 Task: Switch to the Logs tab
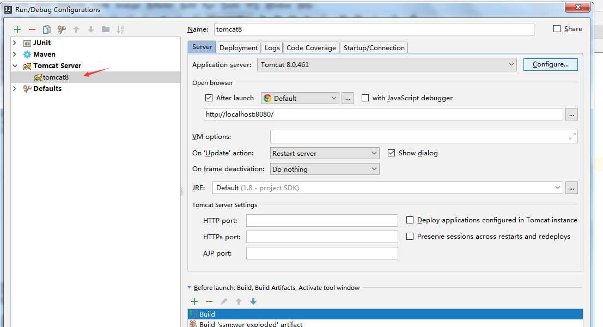coord(272,48)
